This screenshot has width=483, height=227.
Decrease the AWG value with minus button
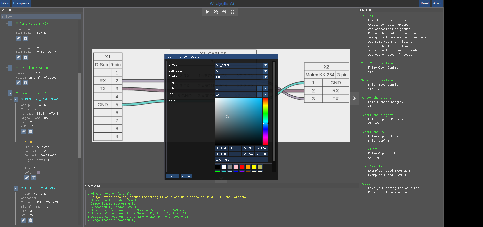click(260, 94)
